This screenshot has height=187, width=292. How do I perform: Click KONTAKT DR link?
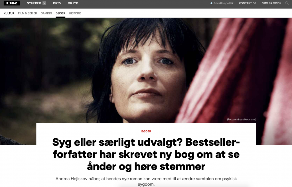[248, 3]
